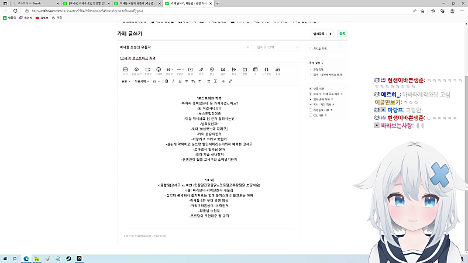
Task: Open the 유튜브 bookmark
Action: point(42,18)
